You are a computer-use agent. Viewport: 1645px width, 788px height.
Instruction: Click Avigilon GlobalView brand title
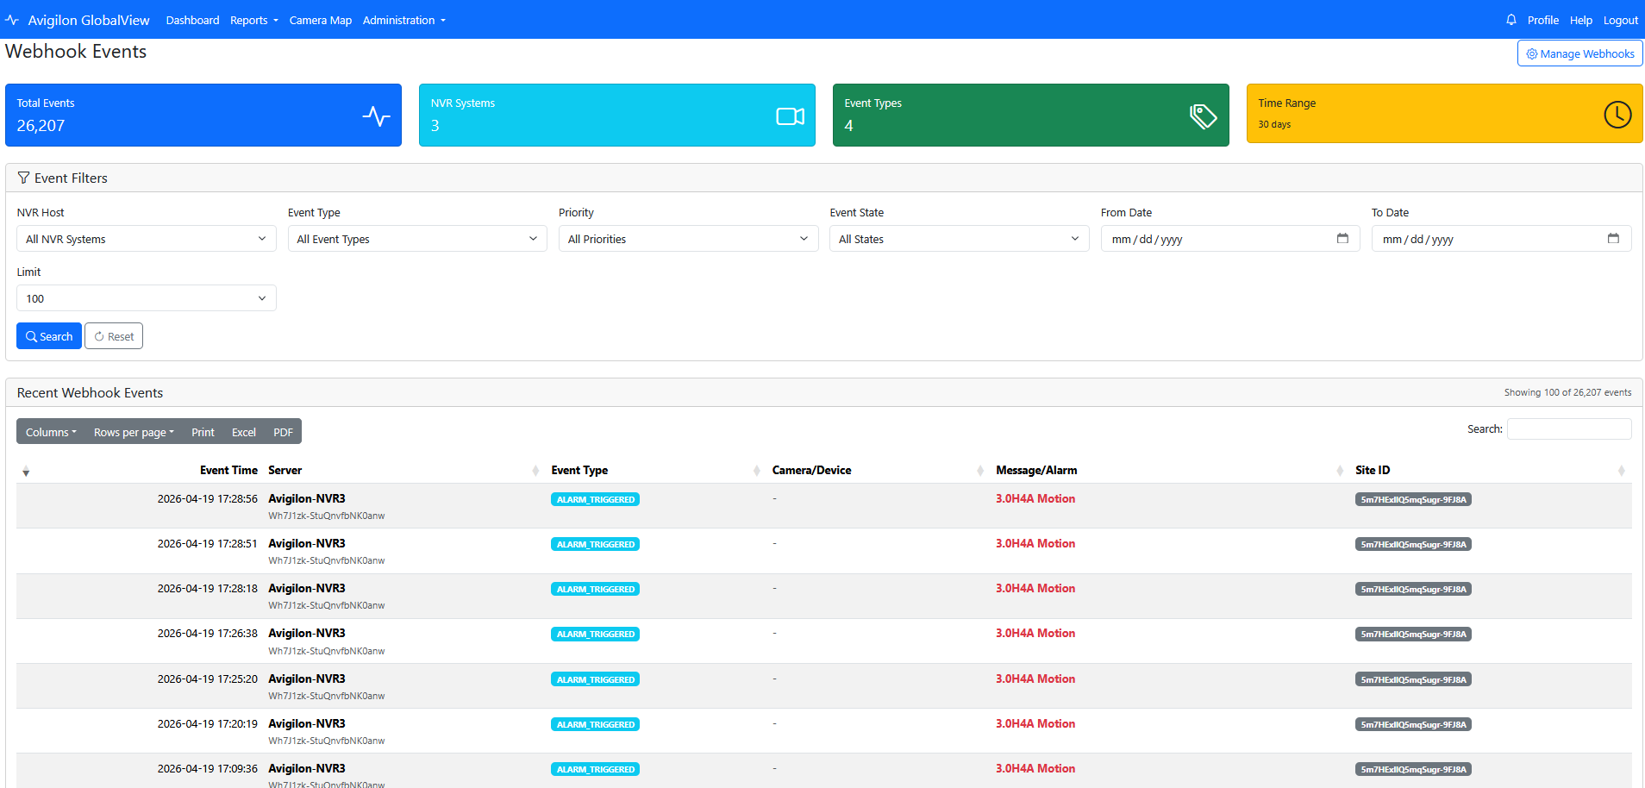pyautogui.click(x=89, y=20)
